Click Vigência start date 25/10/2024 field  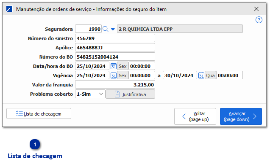pos(92,75)
